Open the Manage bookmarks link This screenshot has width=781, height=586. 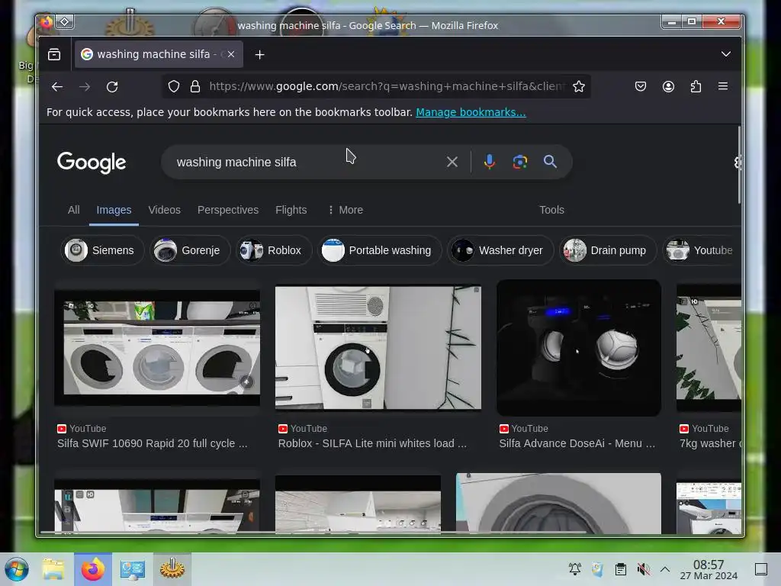471,112
